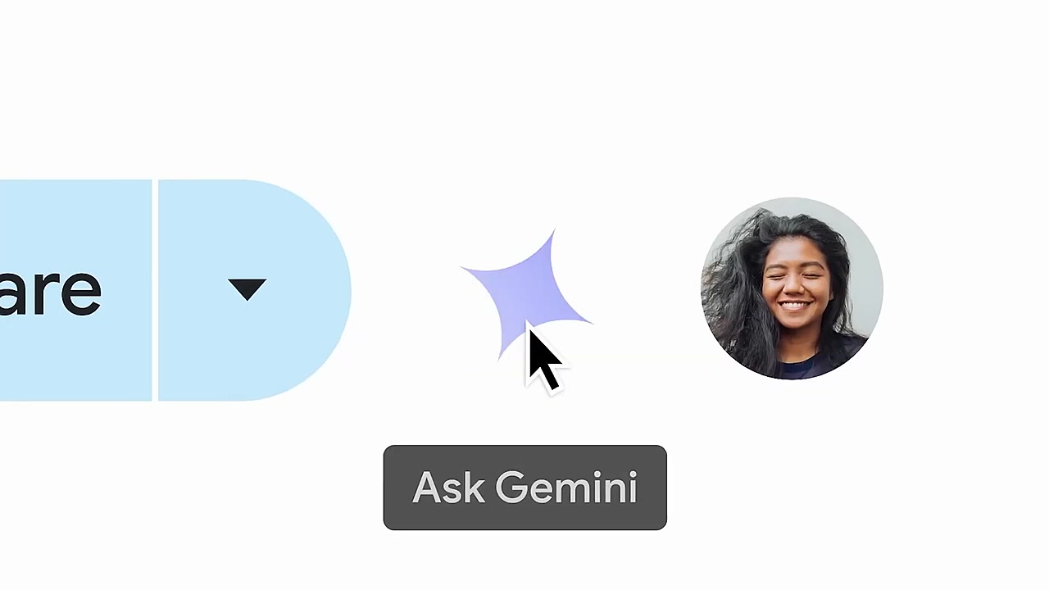The image size is (1049, 590).
Task: Open the Google account menu from the avatar
Action: click(x=792, y=288)
